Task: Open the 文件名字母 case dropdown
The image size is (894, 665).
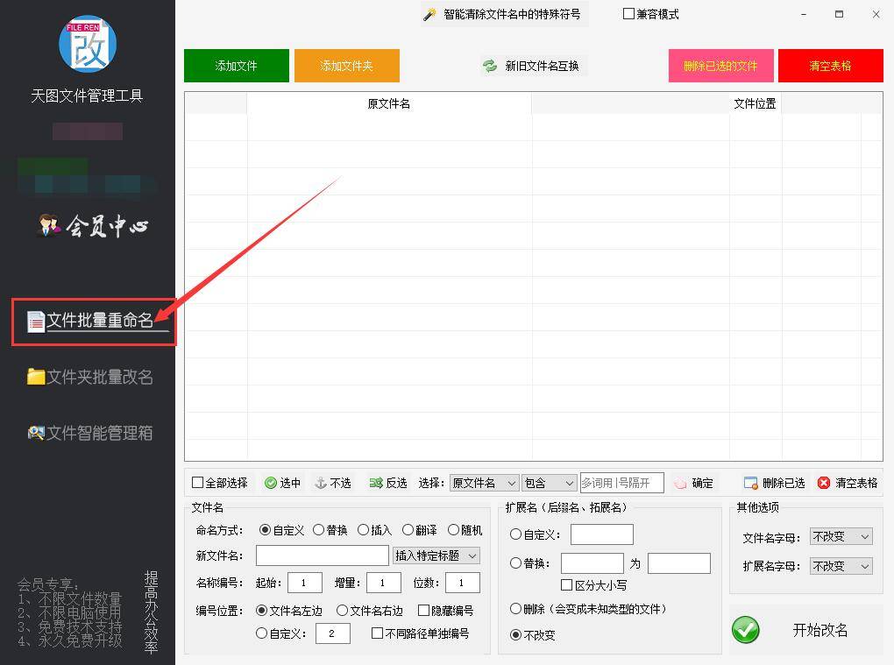Action: coord(841,537)
